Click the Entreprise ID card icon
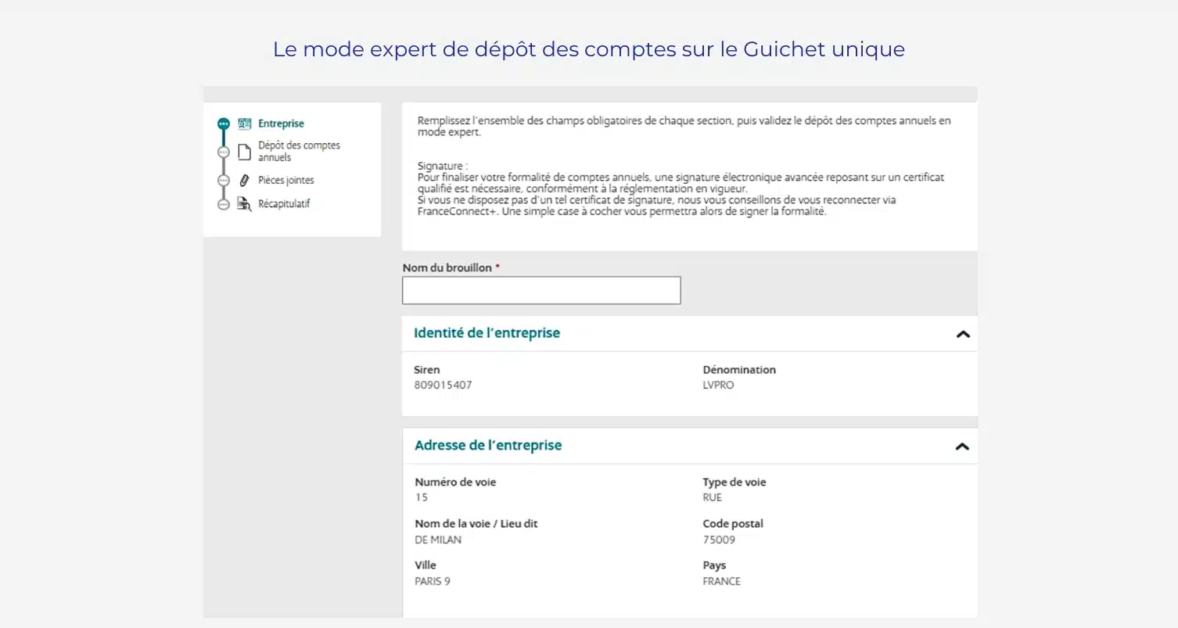Screen dimensions: 1178x628 [244, 124]
